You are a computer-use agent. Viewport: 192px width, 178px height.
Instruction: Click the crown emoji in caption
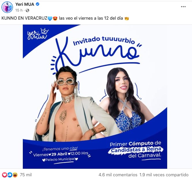click(127, 18)
